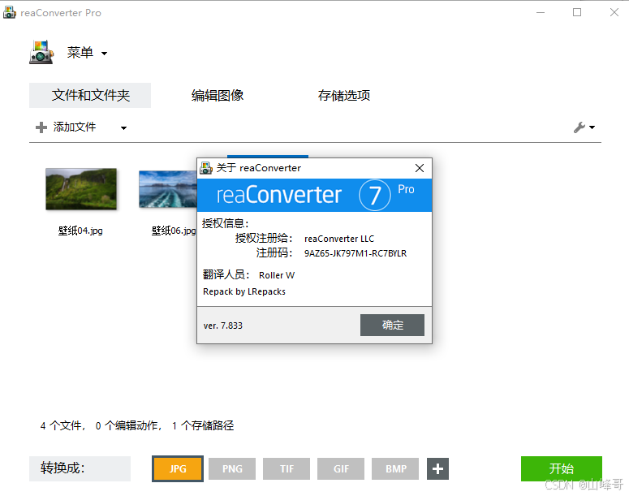Click the main window title bar app icon

(x=9, y=12)
